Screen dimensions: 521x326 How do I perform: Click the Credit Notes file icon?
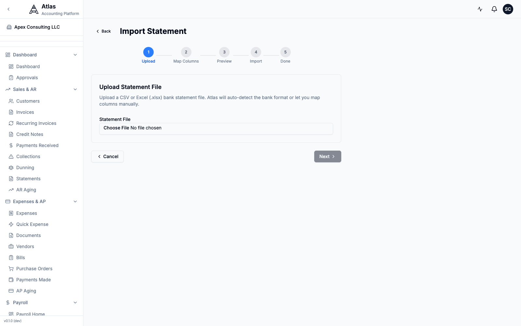[x=11, y=134]
